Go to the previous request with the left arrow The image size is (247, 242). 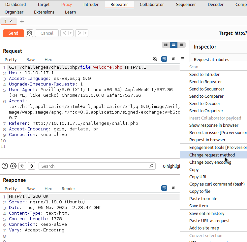pyautogui.click(x=65, y=33)
